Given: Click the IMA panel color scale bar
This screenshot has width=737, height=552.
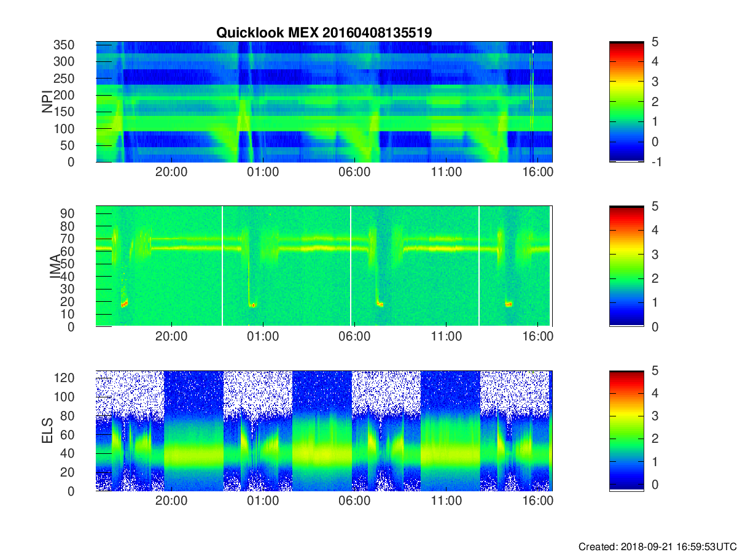Looking at the screenshot, I should [626, 266].
